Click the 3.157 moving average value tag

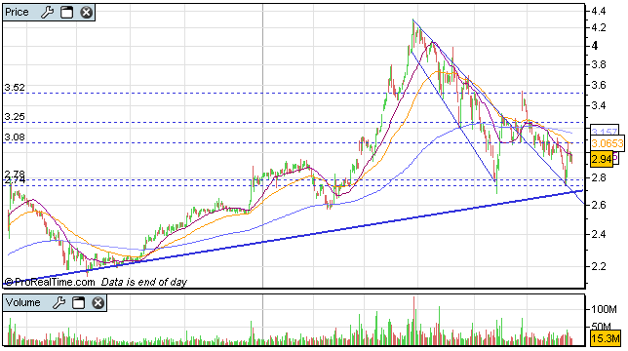(605, 132)
